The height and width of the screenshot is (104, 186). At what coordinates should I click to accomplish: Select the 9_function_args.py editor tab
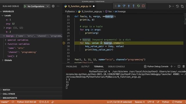point(78,6)
